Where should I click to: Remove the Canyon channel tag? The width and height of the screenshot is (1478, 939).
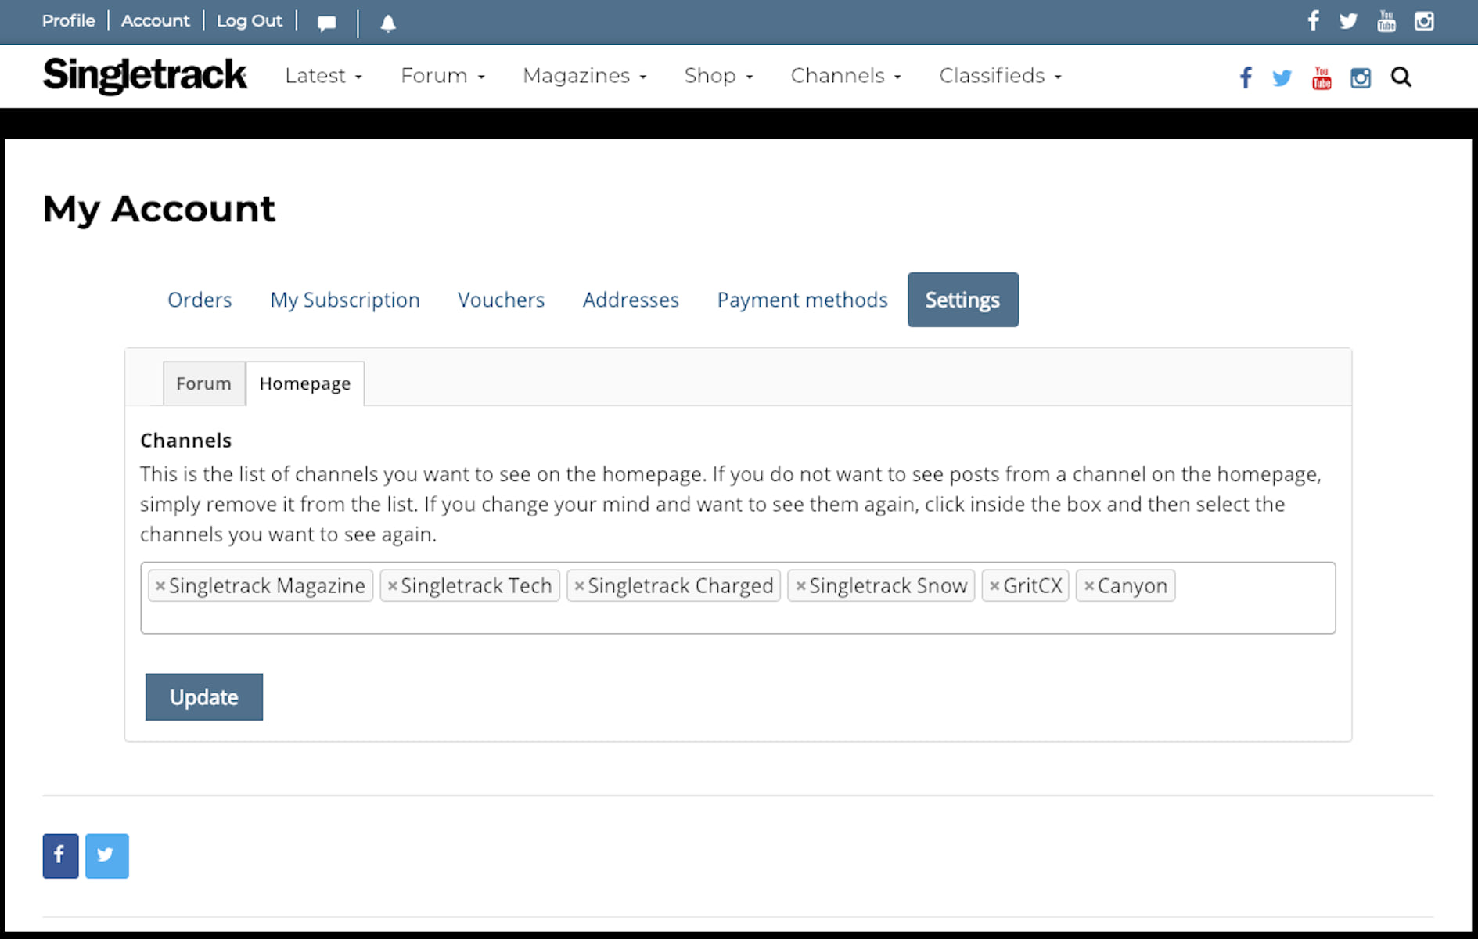pyautogui.click(x=1088, y=586)
